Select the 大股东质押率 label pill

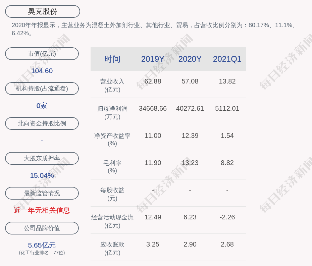click(42, 158)
